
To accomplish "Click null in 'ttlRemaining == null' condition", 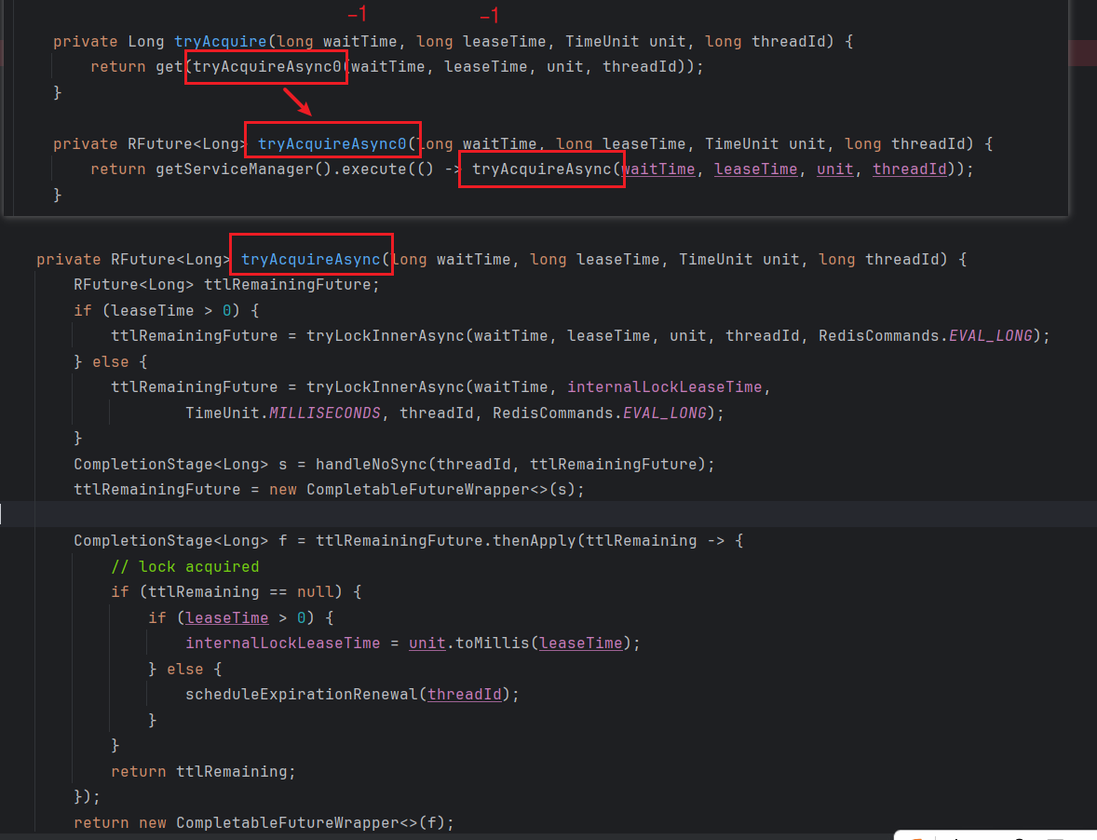I will [x=315, y=591].
